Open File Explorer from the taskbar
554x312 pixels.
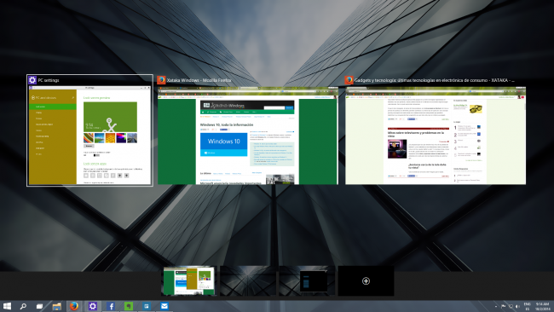coord(57,306)
